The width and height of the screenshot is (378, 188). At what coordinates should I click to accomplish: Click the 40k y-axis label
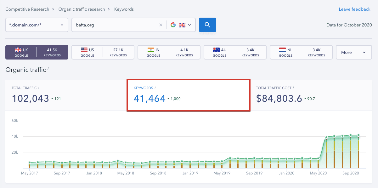[x=15, y=136]
